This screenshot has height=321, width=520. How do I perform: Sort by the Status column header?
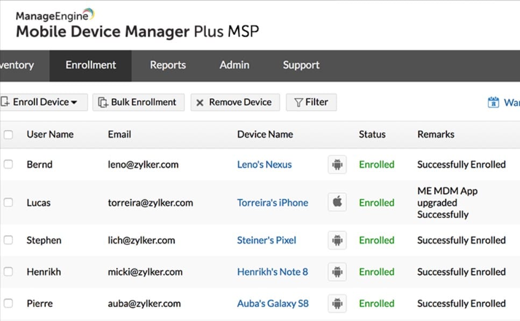click(372, 134)
